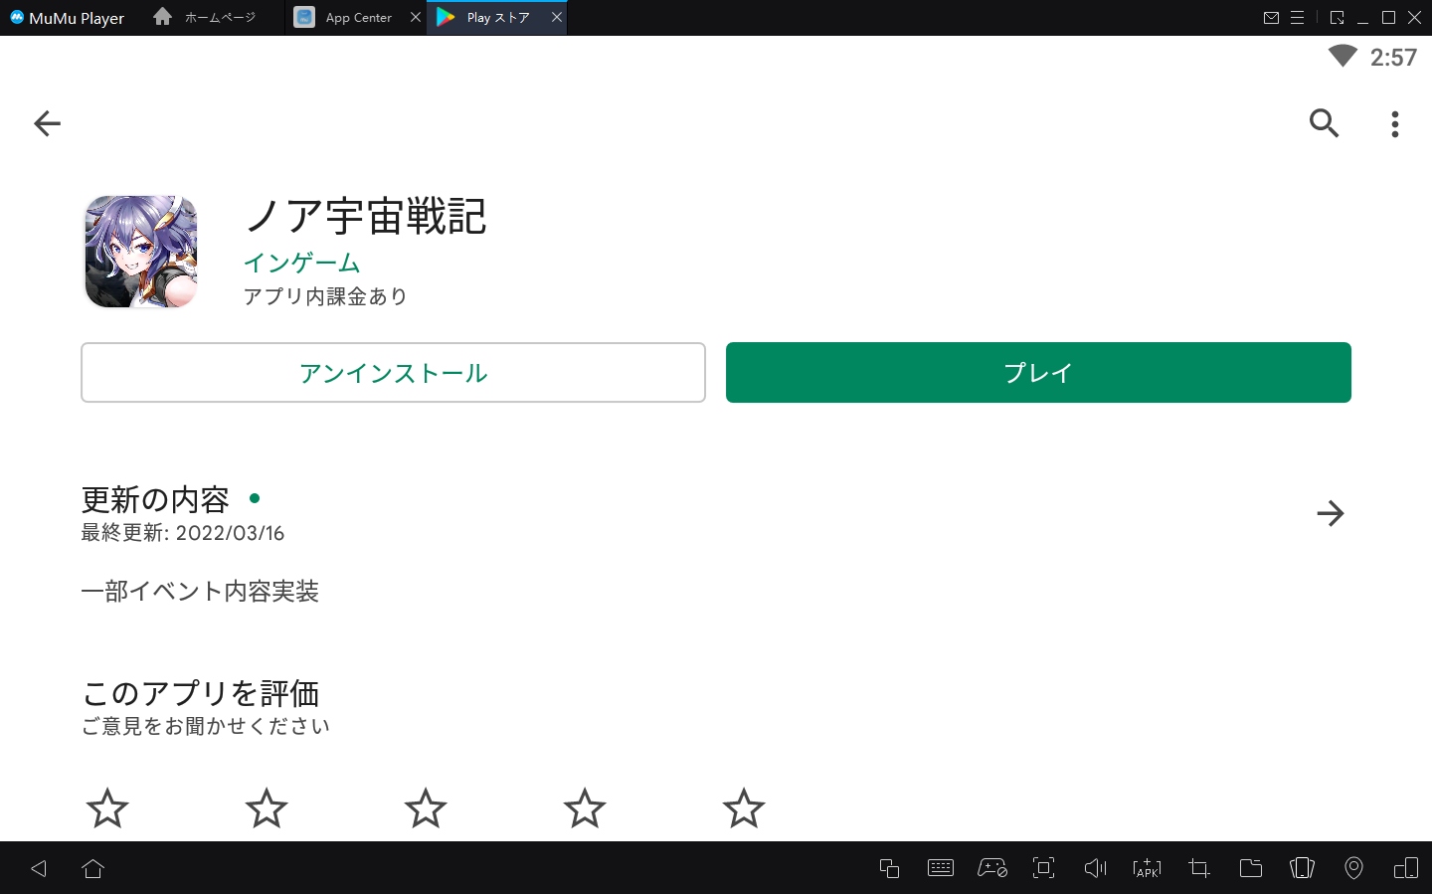
Task: Click the Wi-Fi status icon
Action: (x=1342, y=57)
